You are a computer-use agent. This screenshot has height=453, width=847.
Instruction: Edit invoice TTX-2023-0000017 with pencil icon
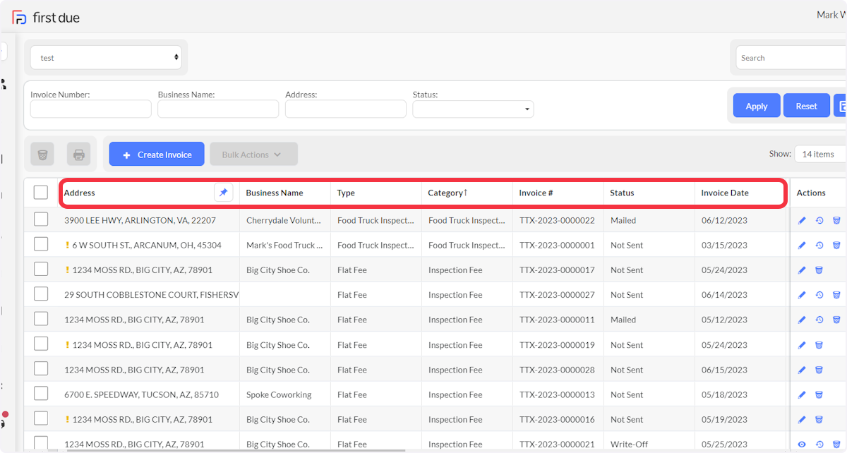click(802, 270)
